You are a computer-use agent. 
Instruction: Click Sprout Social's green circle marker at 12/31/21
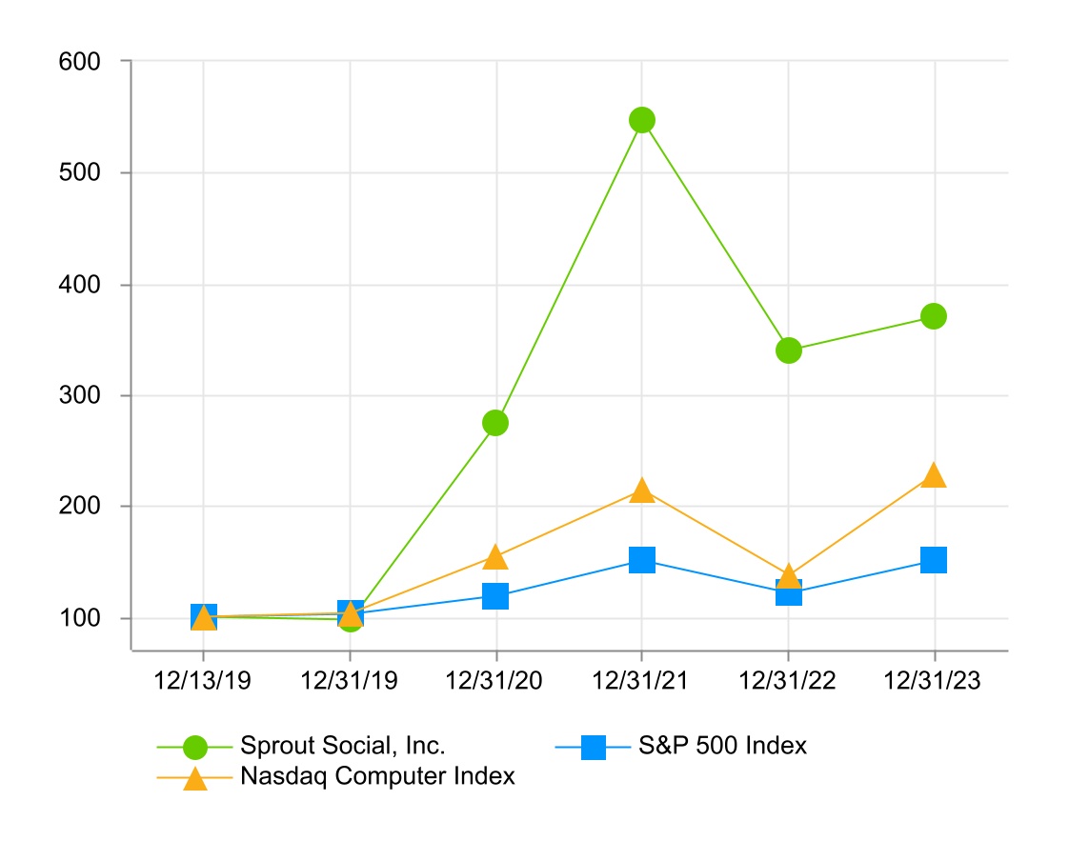click(641, 120)
